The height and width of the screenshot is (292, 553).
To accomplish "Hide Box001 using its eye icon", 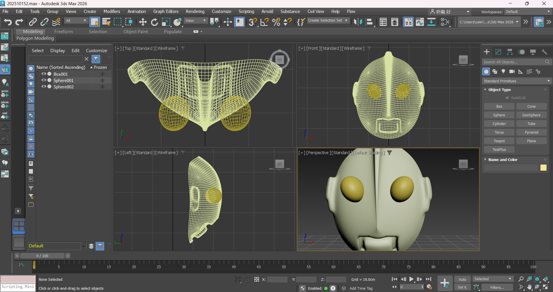I will [44, 74].
